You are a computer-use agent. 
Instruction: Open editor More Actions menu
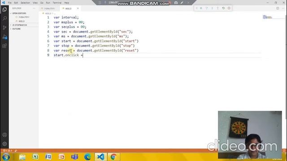(x=283, y=8)
